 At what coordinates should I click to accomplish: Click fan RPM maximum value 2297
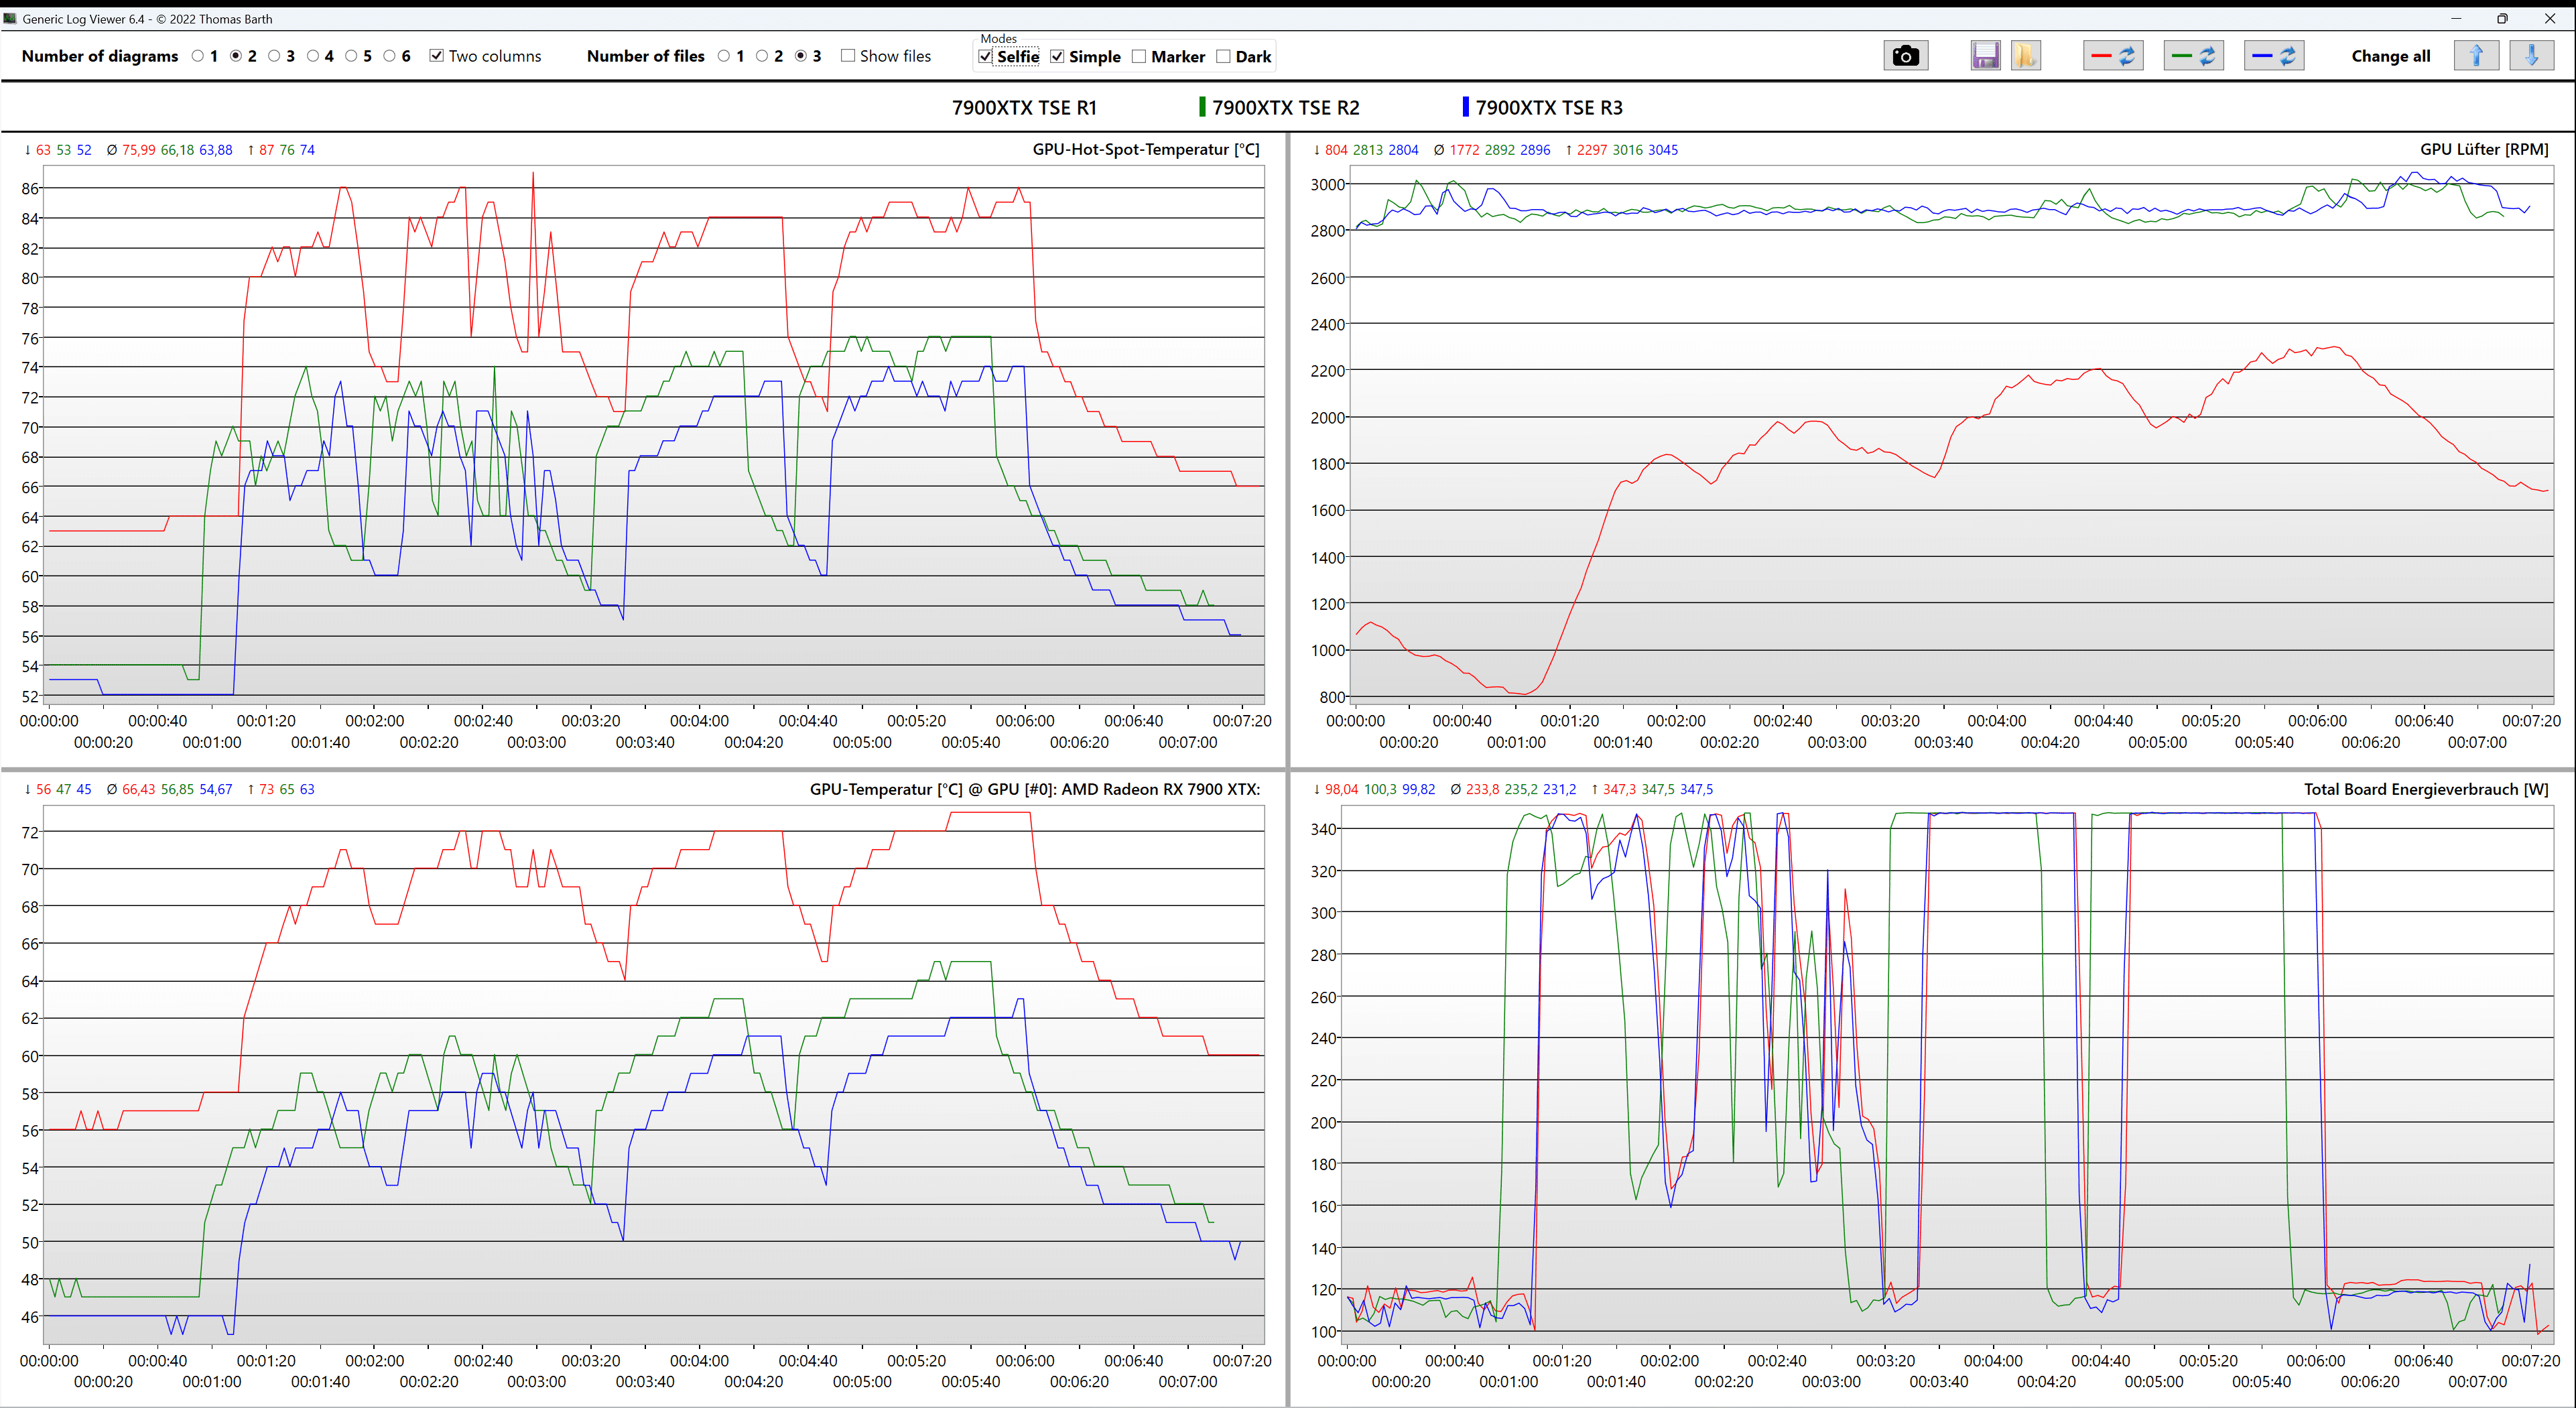click(x=1592, y=150)
